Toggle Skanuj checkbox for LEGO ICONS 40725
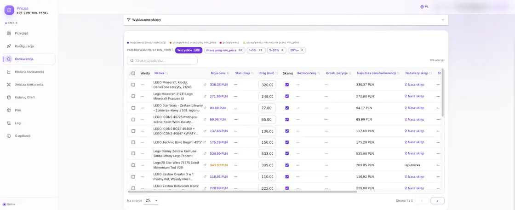This screenshot has width=515, height=210. [x=287, y=119]
